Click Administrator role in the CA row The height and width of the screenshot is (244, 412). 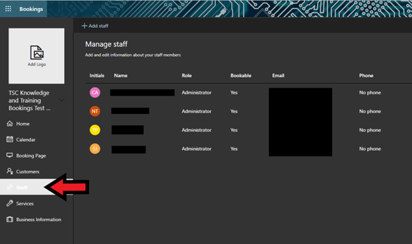(x=196, y=92)
